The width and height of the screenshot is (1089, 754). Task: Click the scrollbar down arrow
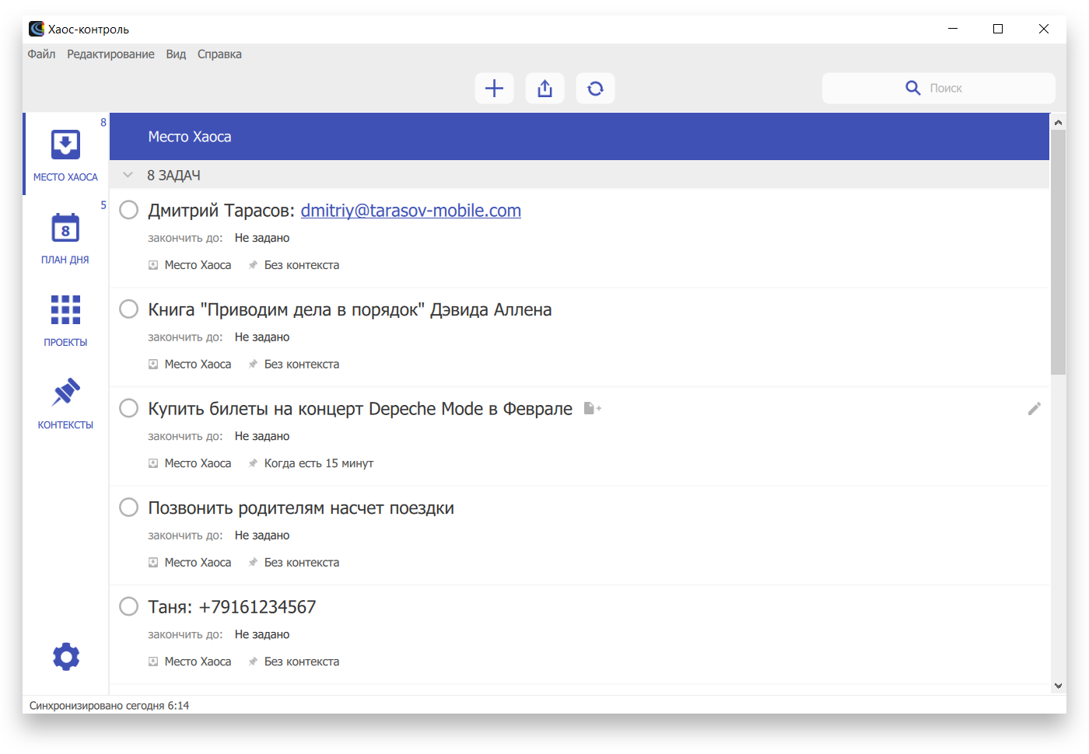[1058, 686]
